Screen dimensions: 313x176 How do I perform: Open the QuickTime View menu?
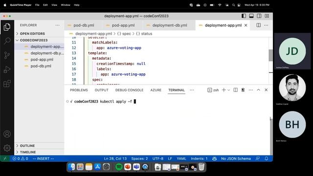[x=54, y=5]
